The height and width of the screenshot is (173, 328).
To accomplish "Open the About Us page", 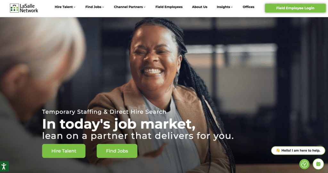I will tap(200, 7).
